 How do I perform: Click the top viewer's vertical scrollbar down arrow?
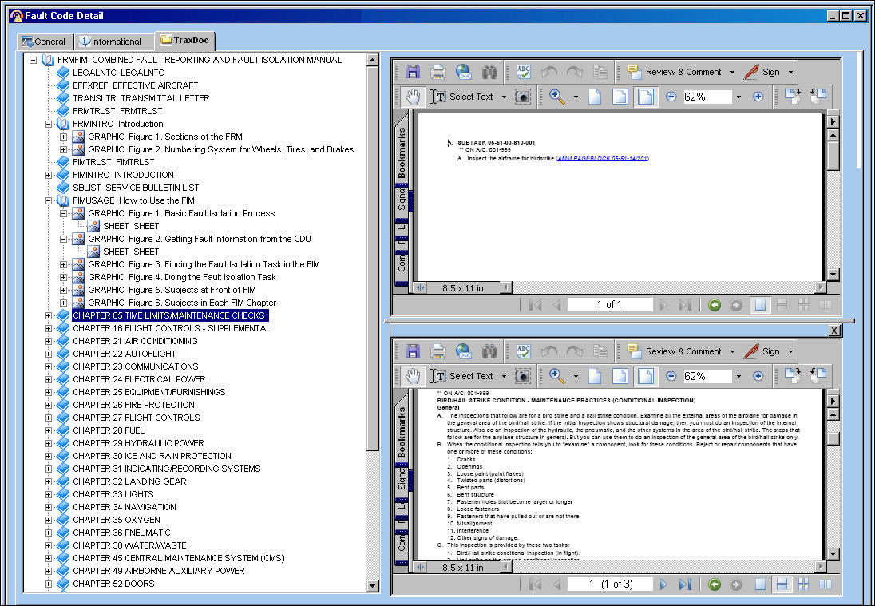(x=833, y=275)
